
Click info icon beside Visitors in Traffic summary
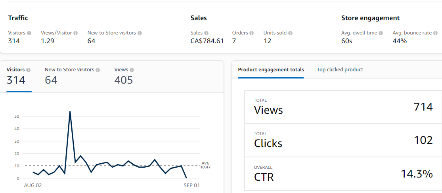(x=29, y=33)
